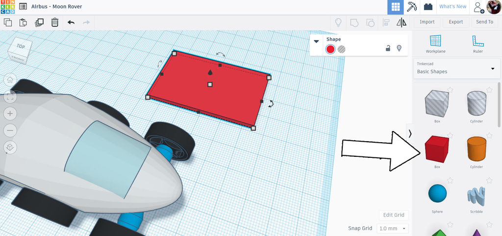The height and width of the screenshot is (236, 502).
Task: Click the Send To button
Action: click(x=484, y=22)
